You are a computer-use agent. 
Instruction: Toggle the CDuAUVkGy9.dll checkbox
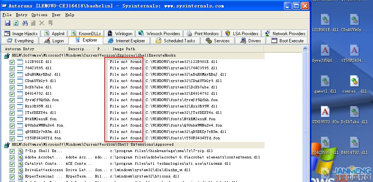(12, 81)
